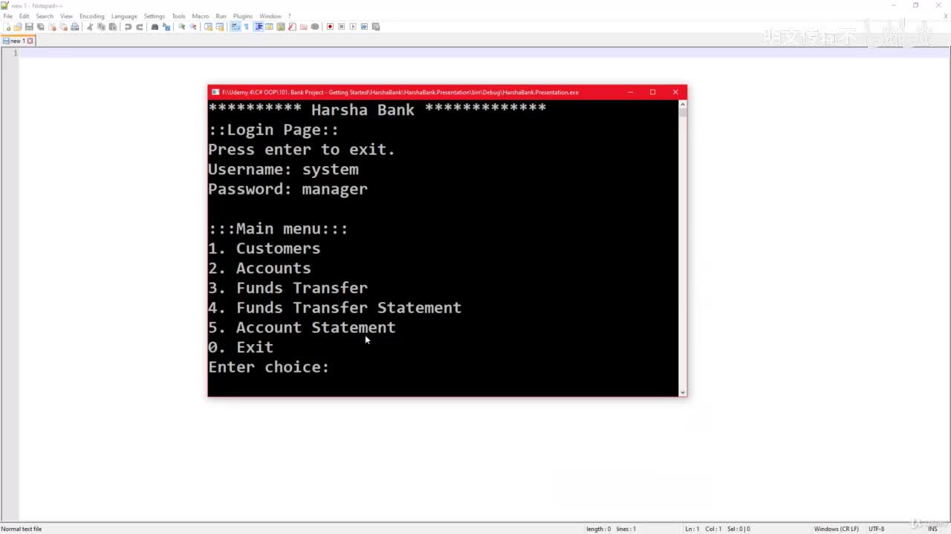This screenshot has width=951, height=534.
Task: Toggle the Show Indent Guide icon
Action: click(259, 27)
